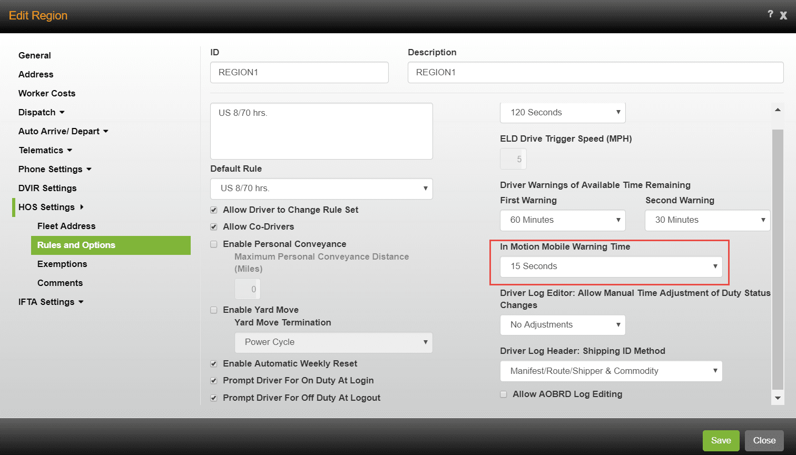The width and height of the screenshot is (796, 455).
Task: Expand IFTA Settings in sidebar
Action: [x=81, y=302]
